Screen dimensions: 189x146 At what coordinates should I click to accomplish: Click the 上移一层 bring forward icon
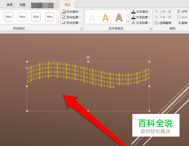tap(156, 12)
